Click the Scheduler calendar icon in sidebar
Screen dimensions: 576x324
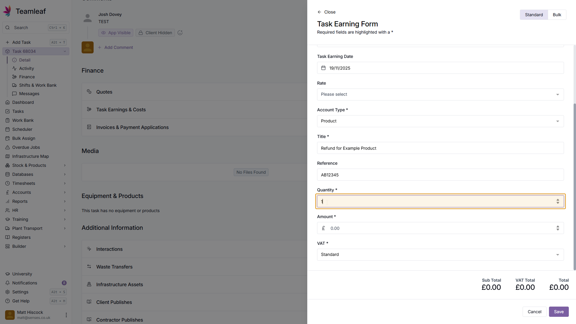coord(7,129)
